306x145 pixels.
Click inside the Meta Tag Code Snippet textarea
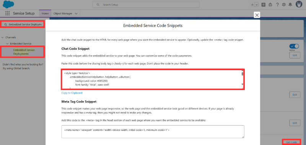point(153,132)
